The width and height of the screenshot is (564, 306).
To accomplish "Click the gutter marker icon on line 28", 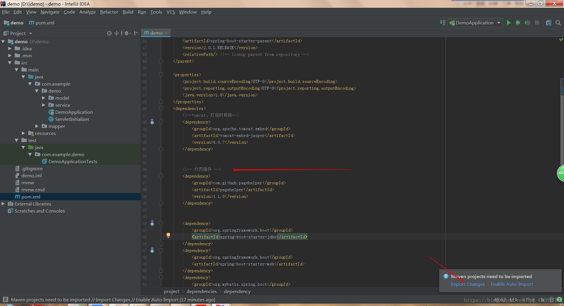I will [x=152, y=122].
